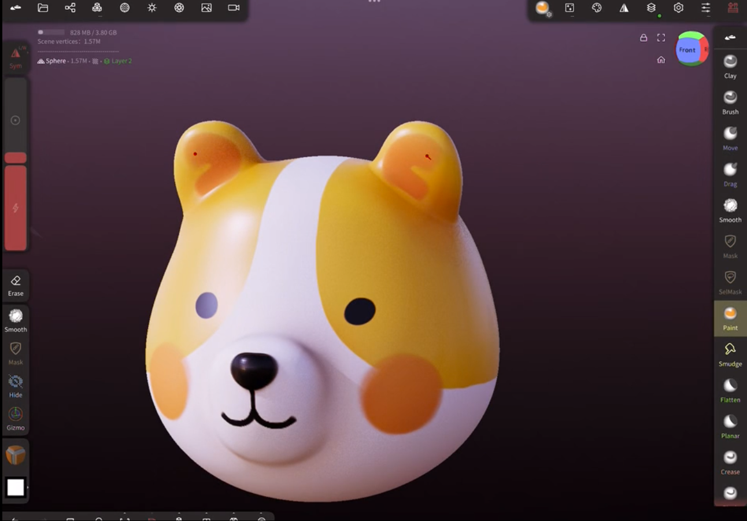Click the brush radius slider
The width and height of the screenshot is (747, 521).
16,120
